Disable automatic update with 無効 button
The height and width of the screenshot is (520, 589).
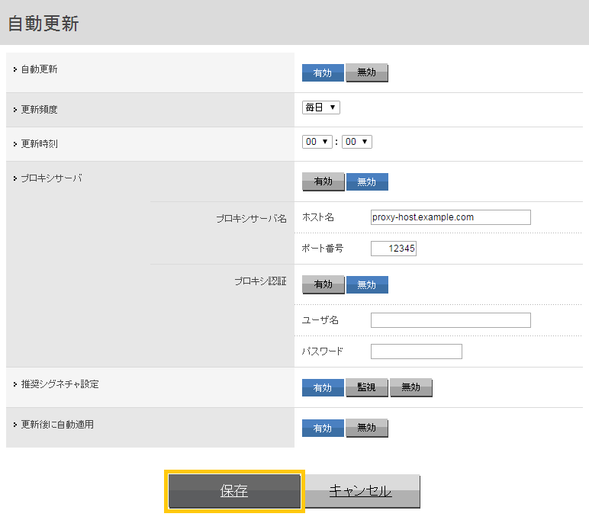point(367,72)
